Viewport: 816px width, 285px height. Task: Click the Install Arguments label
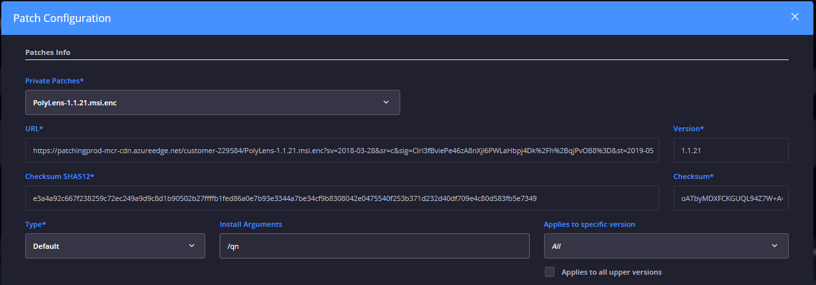tap(251, 224)
